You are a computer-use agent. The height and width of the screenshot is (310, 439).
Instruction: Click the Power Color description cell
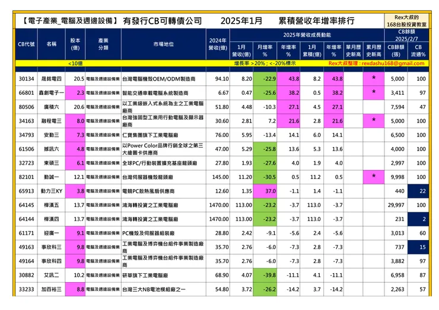point(163,149)
